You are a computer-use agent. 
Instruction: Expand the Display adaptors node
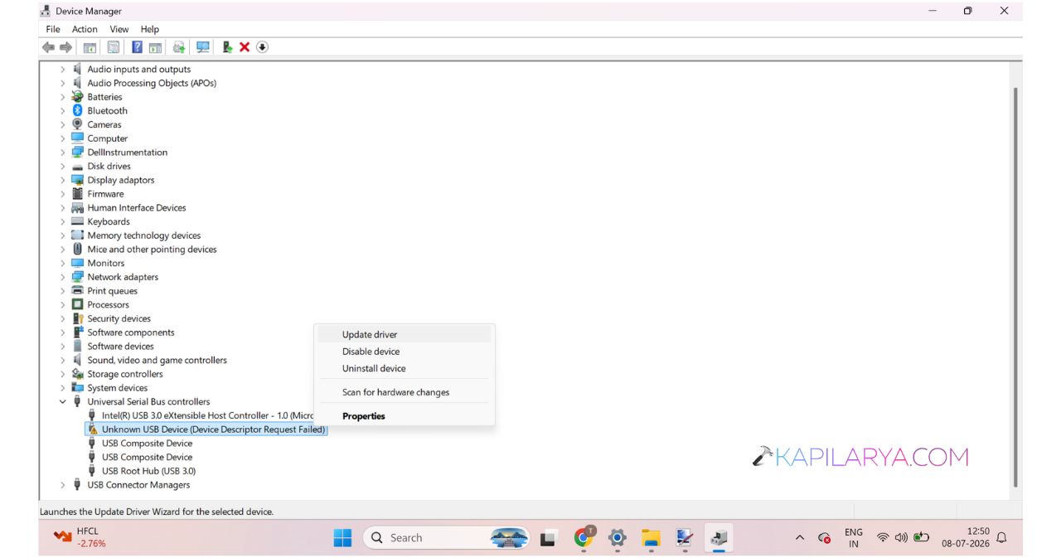pos(62,180)
